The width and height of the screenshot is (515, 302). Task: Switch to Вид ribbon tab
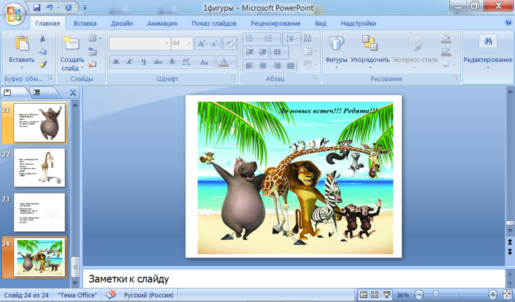pyautogui.click(x=320, y=23)
